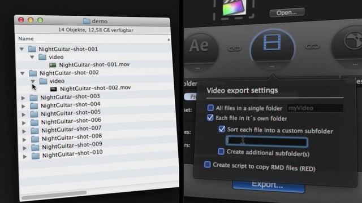Check Create script to copy RMD files
Screen dimensions: 362x203
(208, 164)
